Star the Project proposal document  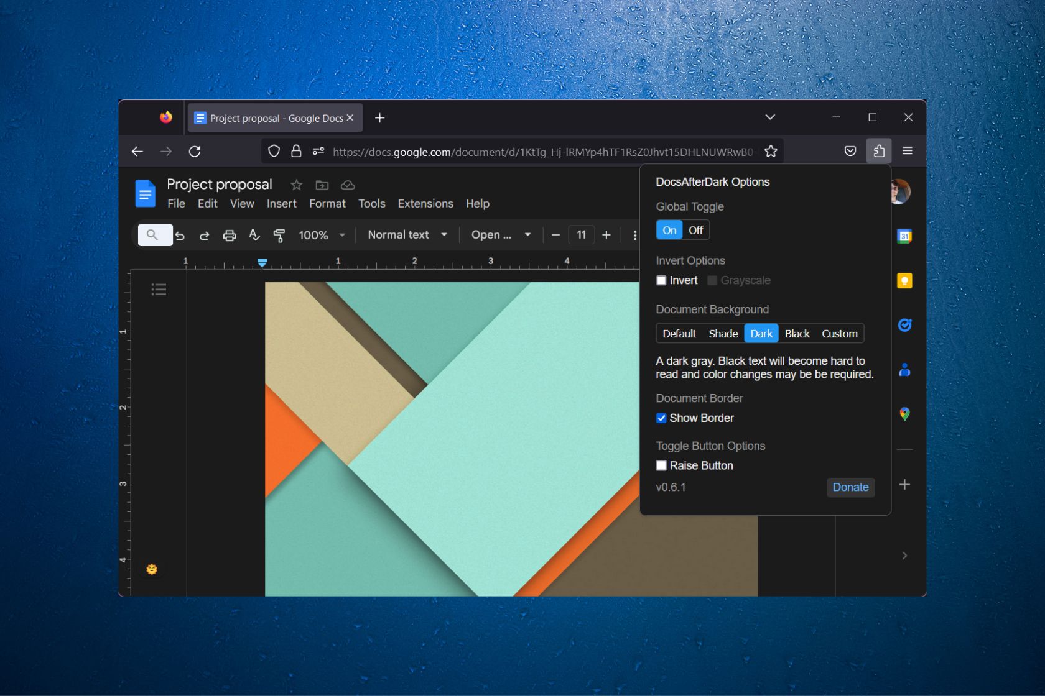point(296,185)
